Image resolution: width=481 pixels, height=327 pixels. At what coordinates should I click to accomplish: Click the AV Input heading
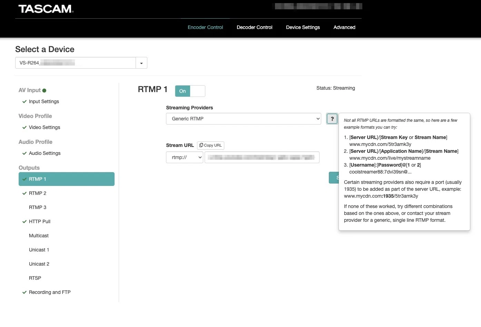[30, 90]
